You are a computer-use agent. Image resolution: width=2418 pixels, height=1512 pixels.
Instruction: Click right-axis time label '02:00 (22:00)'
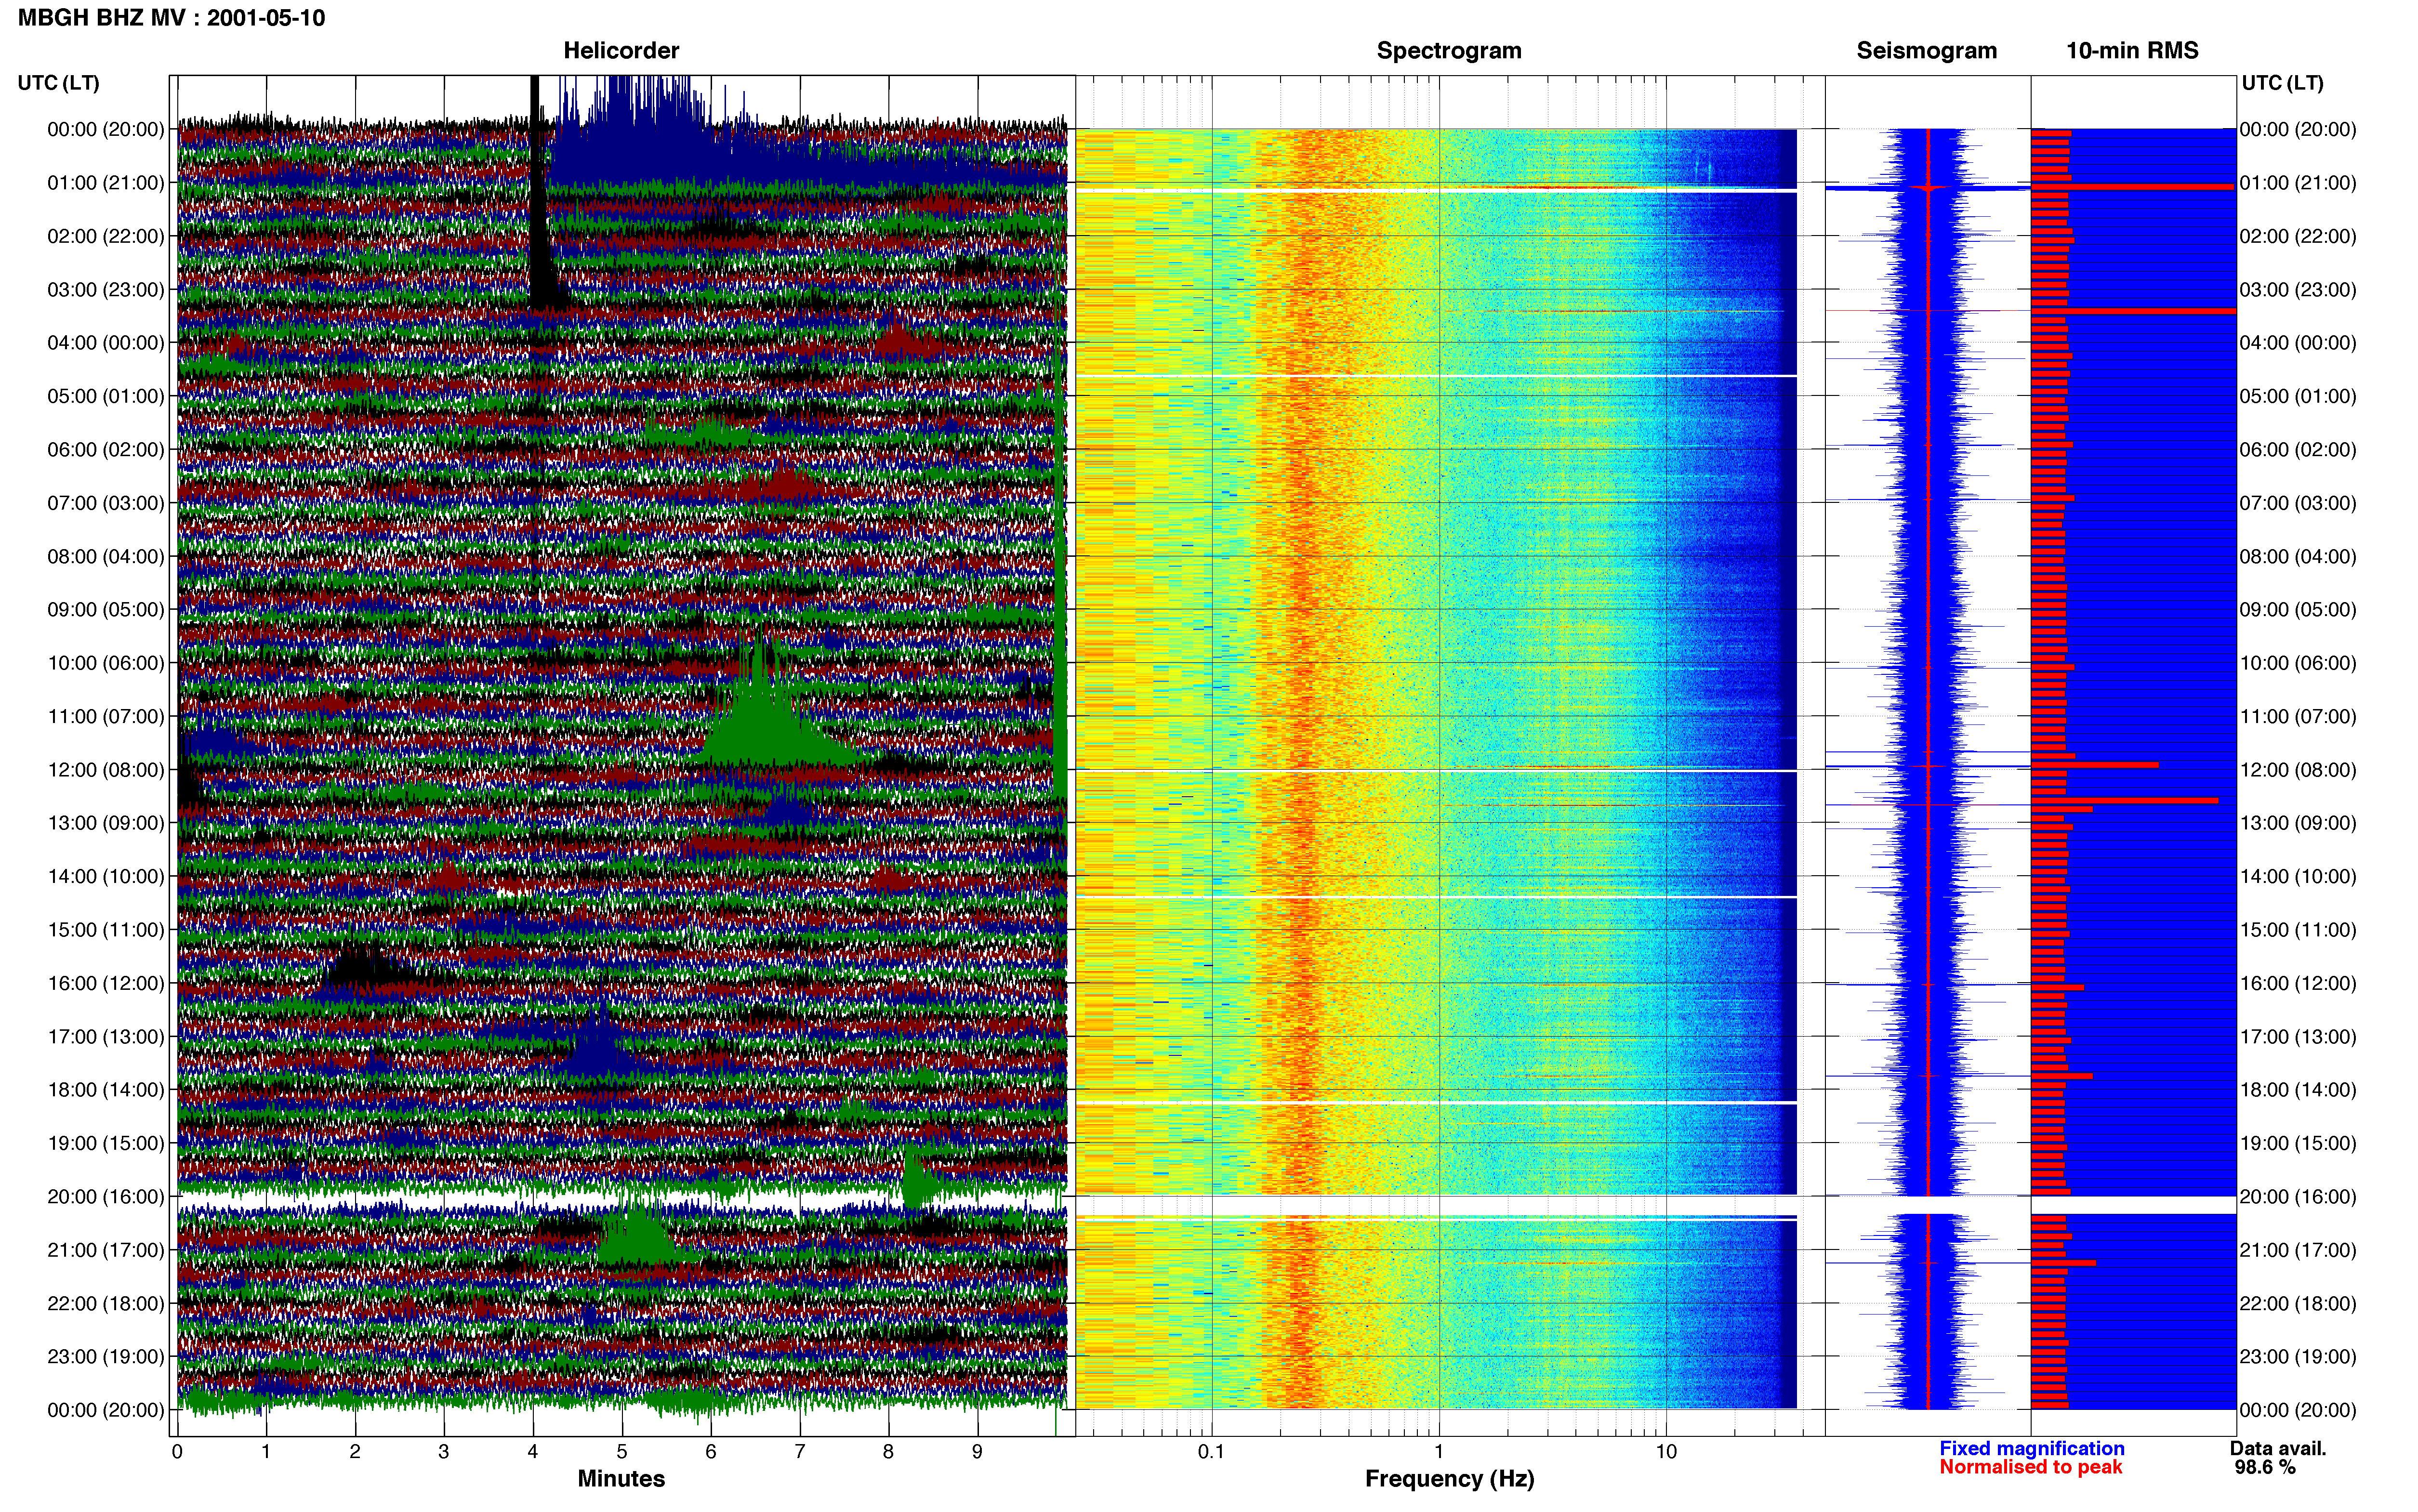(2298, 236)
